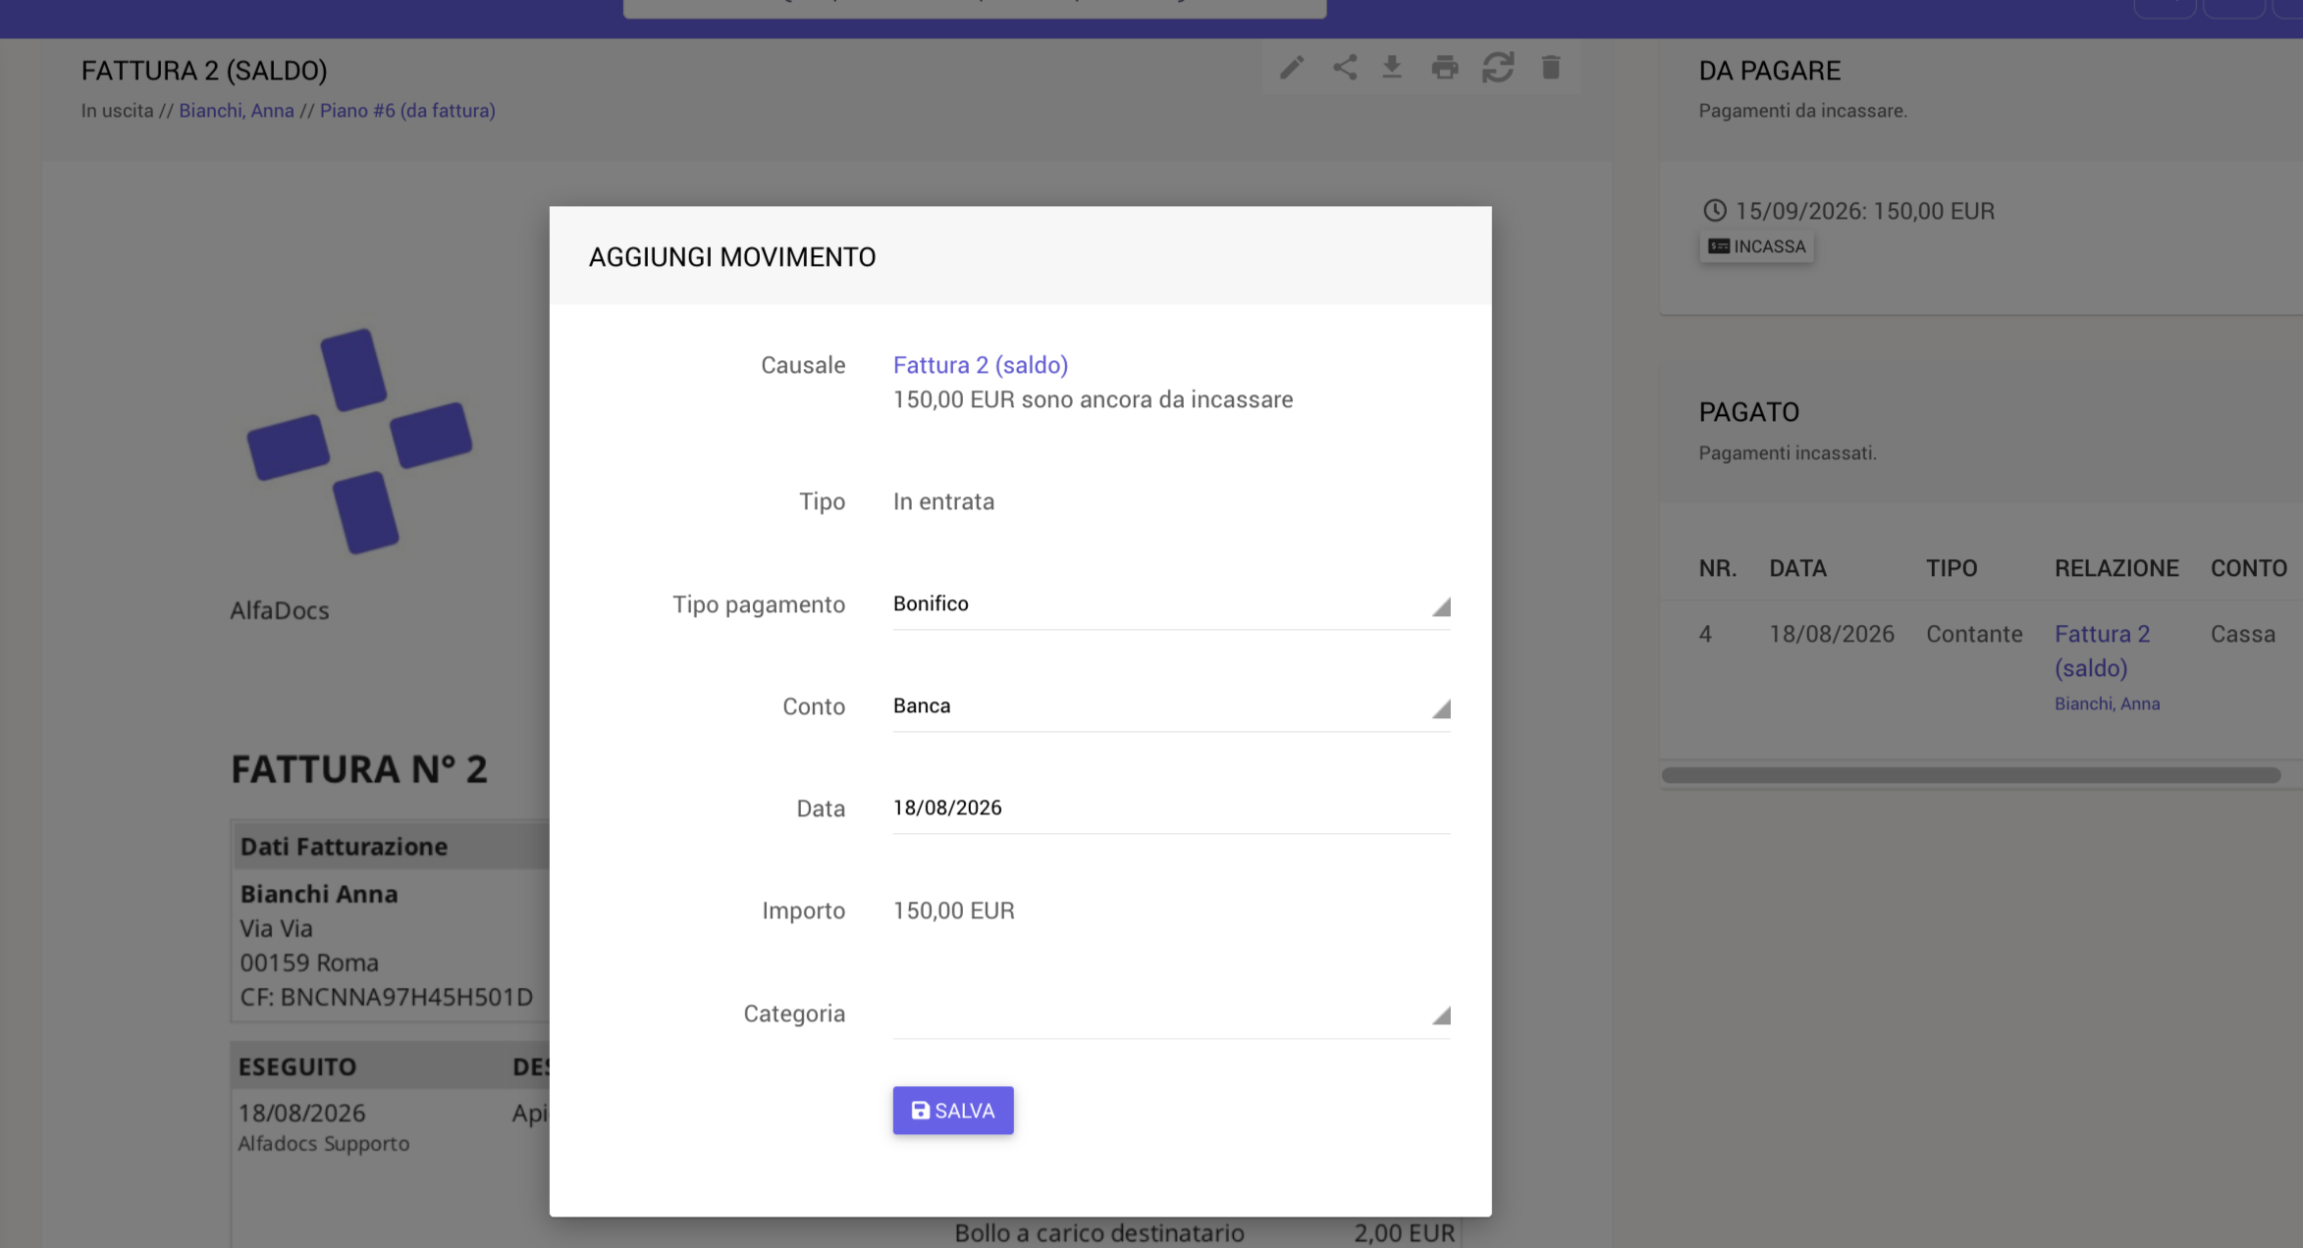Click the Data field with 18/08/2026
2303x1248 pixels.
point(1171,808)
